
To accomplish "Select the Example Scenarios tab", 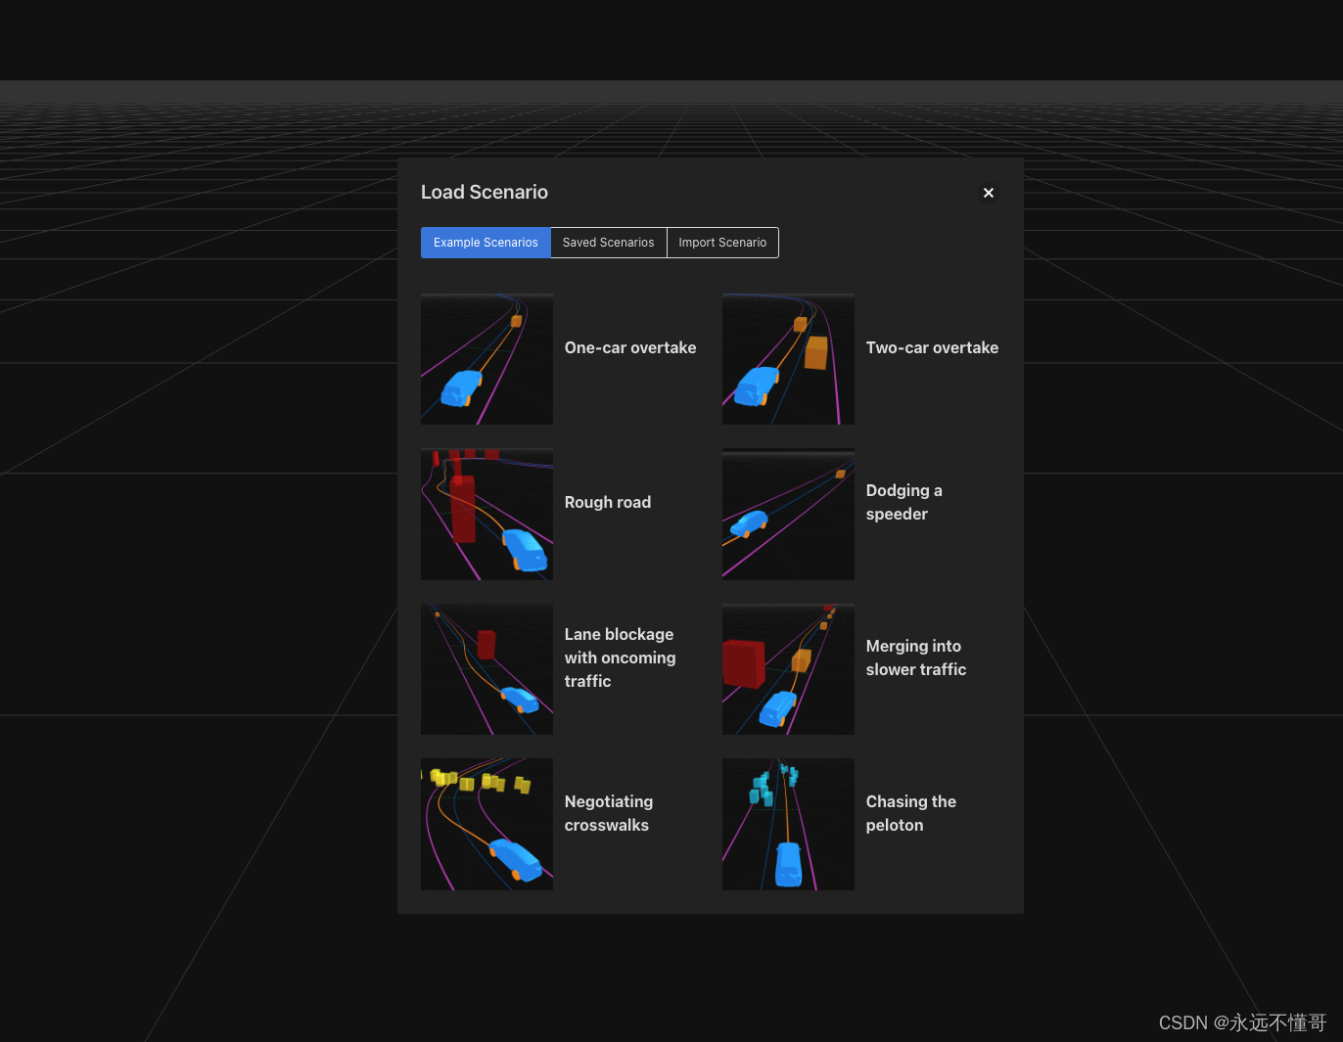I will pos(486,242).
